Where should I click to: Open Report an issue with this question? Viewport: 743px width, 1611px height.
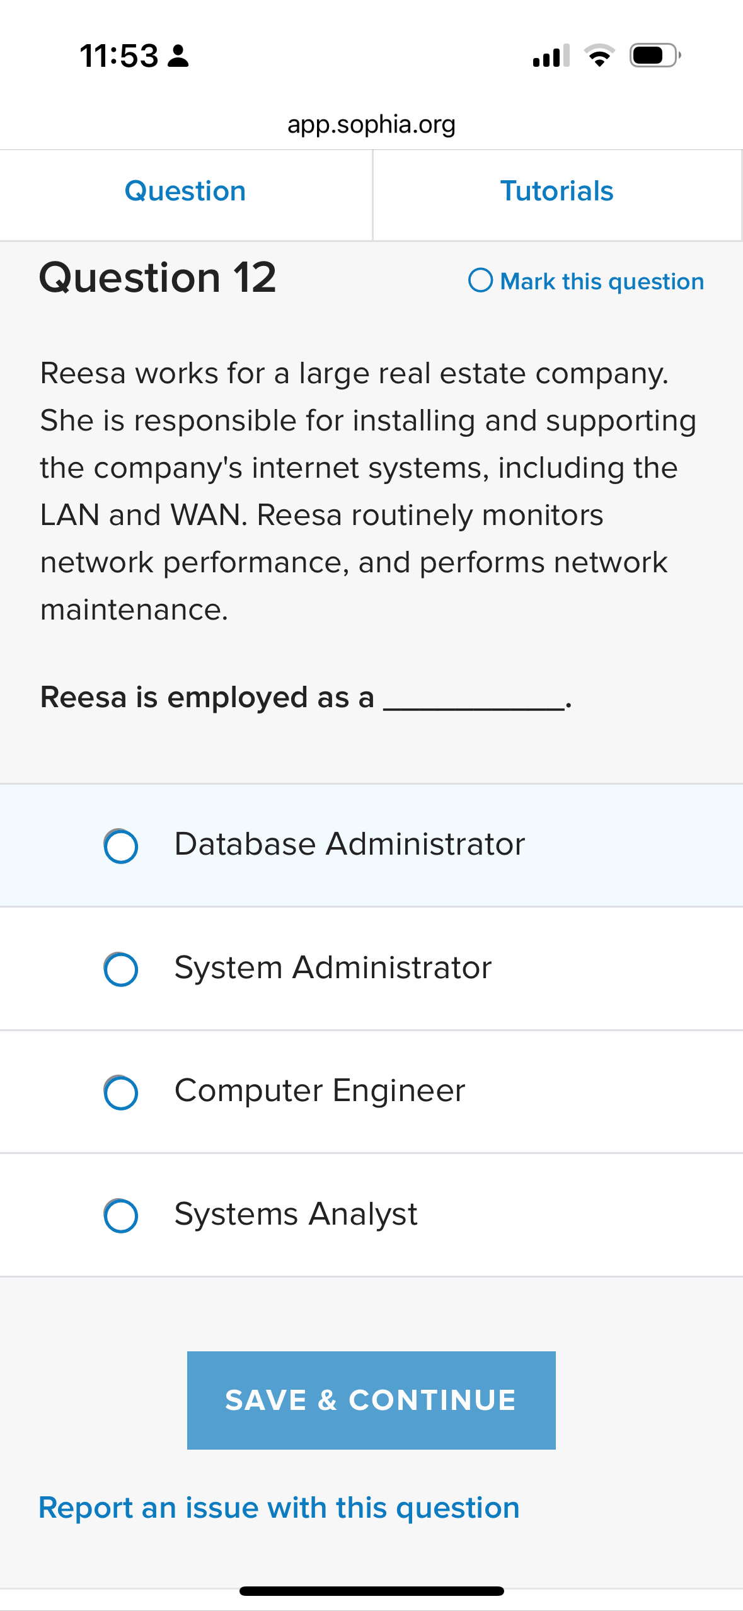click(x=279, y=1508)
